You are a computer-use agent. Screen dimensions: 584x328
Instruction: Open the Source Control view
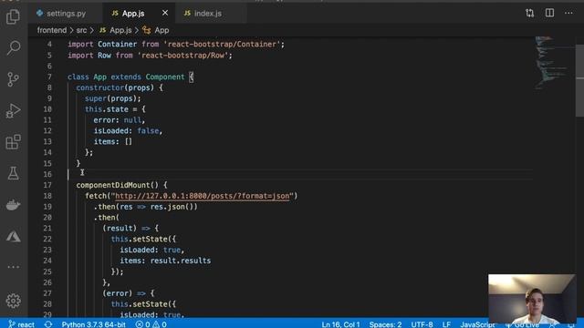14,79
